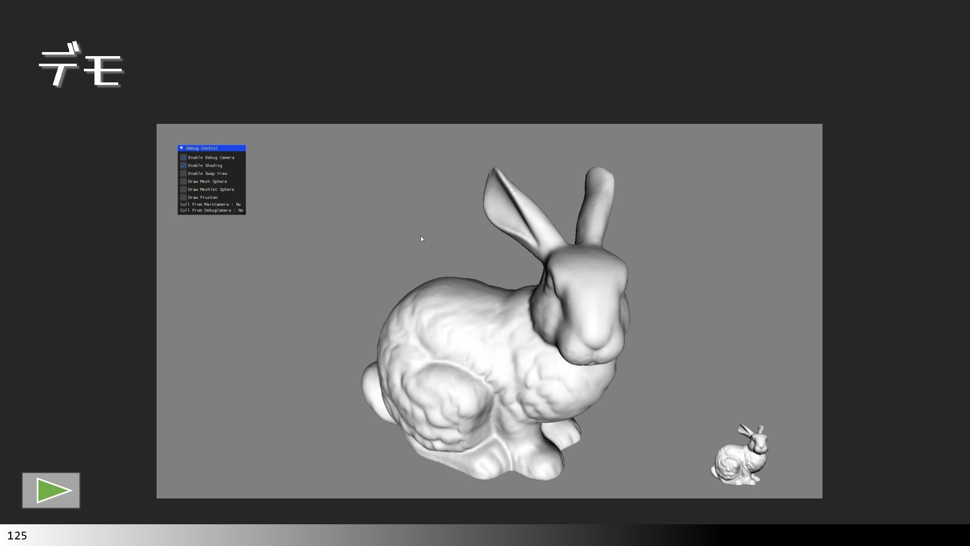The height and width of the screenshot is (546, 970).
Task: Click the small bunny debug view
Action: click(739, 455)
